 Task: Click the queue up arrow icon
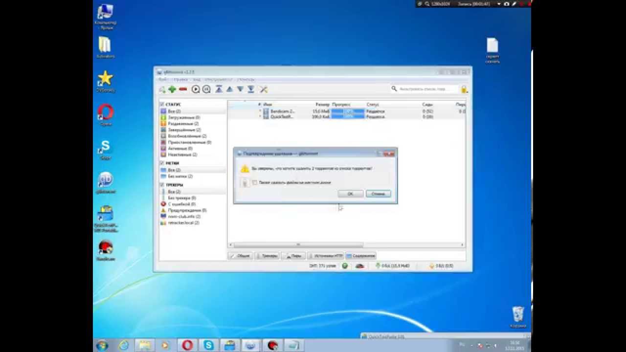[x=229, y=89]
